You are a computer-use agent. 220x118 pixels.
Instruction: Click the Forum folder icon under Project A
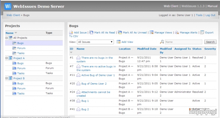point(14,68)
